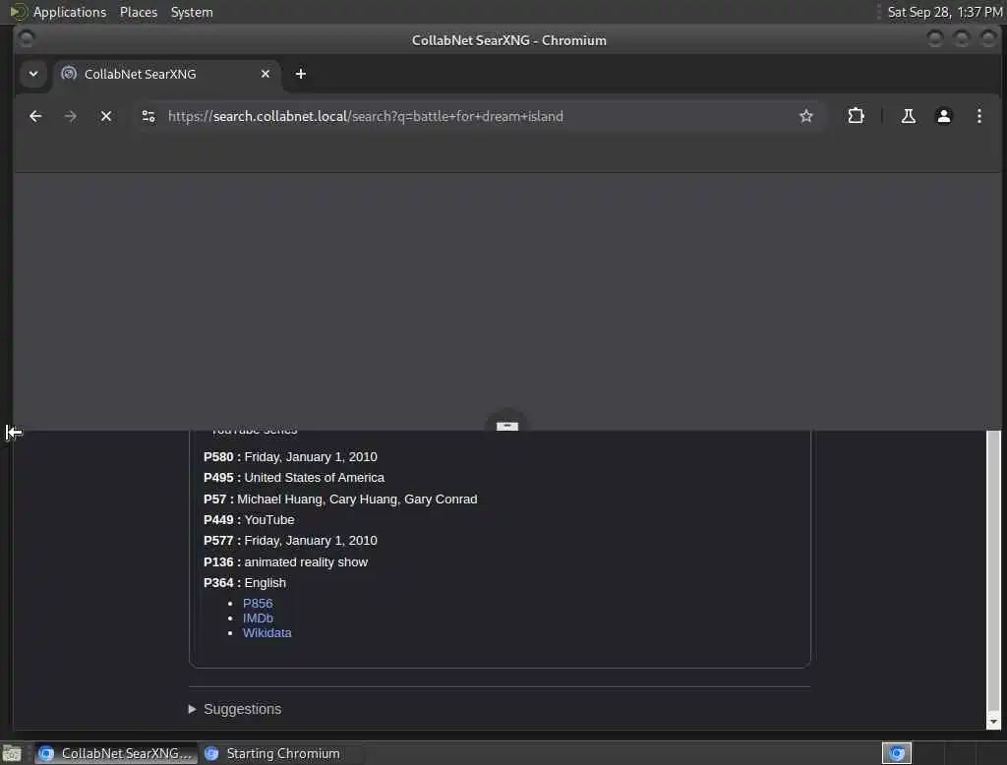Open the tab search dropdown
Screen dimensions: 1007x765
coord(33,74)
